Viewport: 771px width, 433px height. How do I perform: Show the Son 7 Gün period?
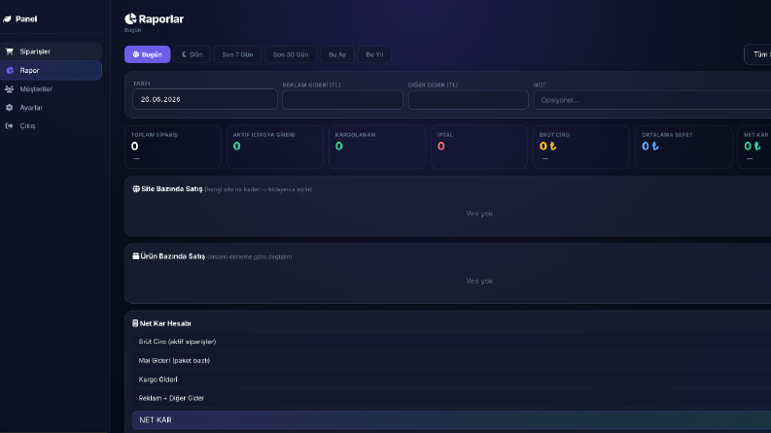click(x=237, y=54)
